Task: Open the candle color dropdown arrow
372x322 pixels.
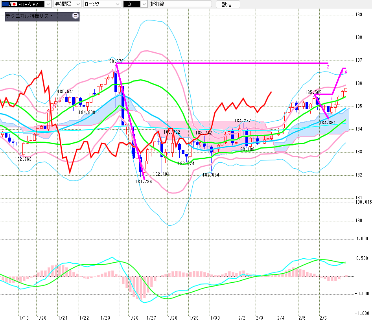Action: (x=143, y=4)
